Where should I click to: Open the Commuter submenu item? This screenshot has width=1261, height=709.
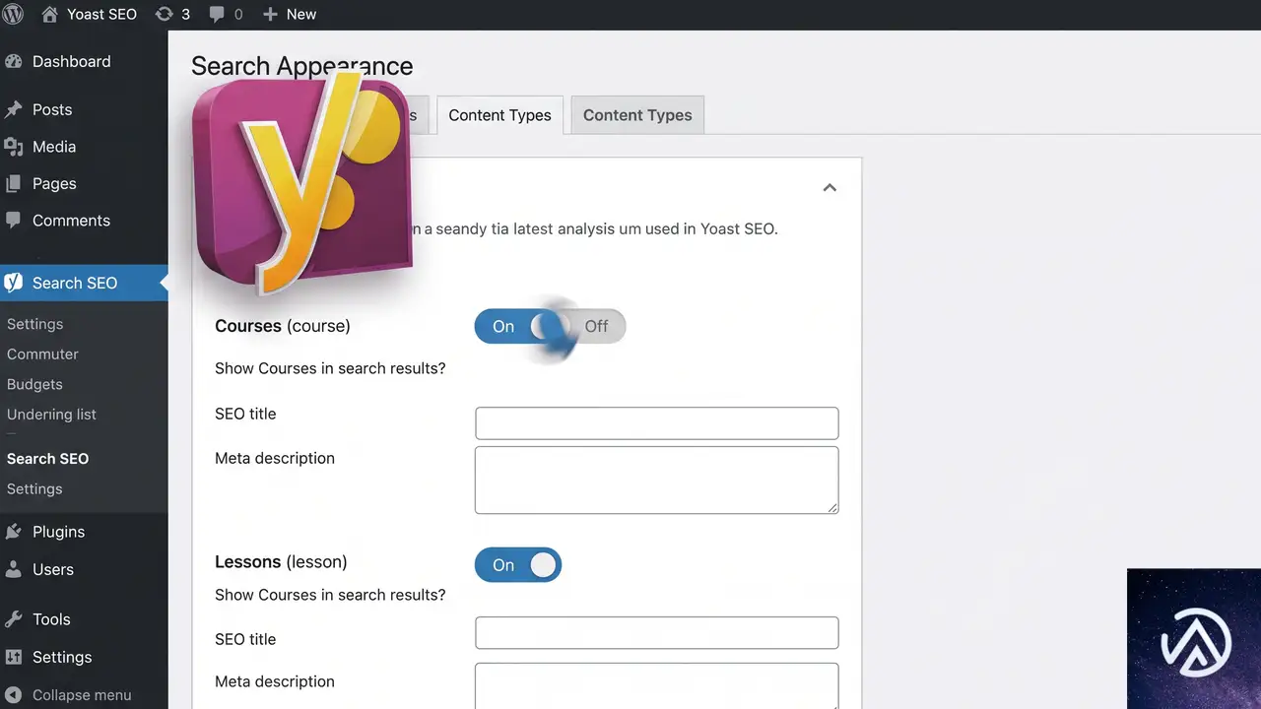click(x=42, y=354)
